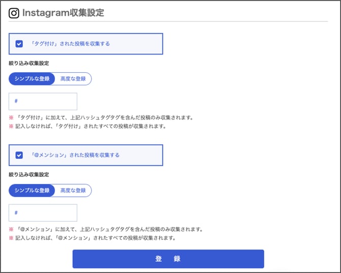Screen dimensions: 341x273
Task: Select シンプルな登録 in the タグ付け section
Action: click(x=32, y=78)
